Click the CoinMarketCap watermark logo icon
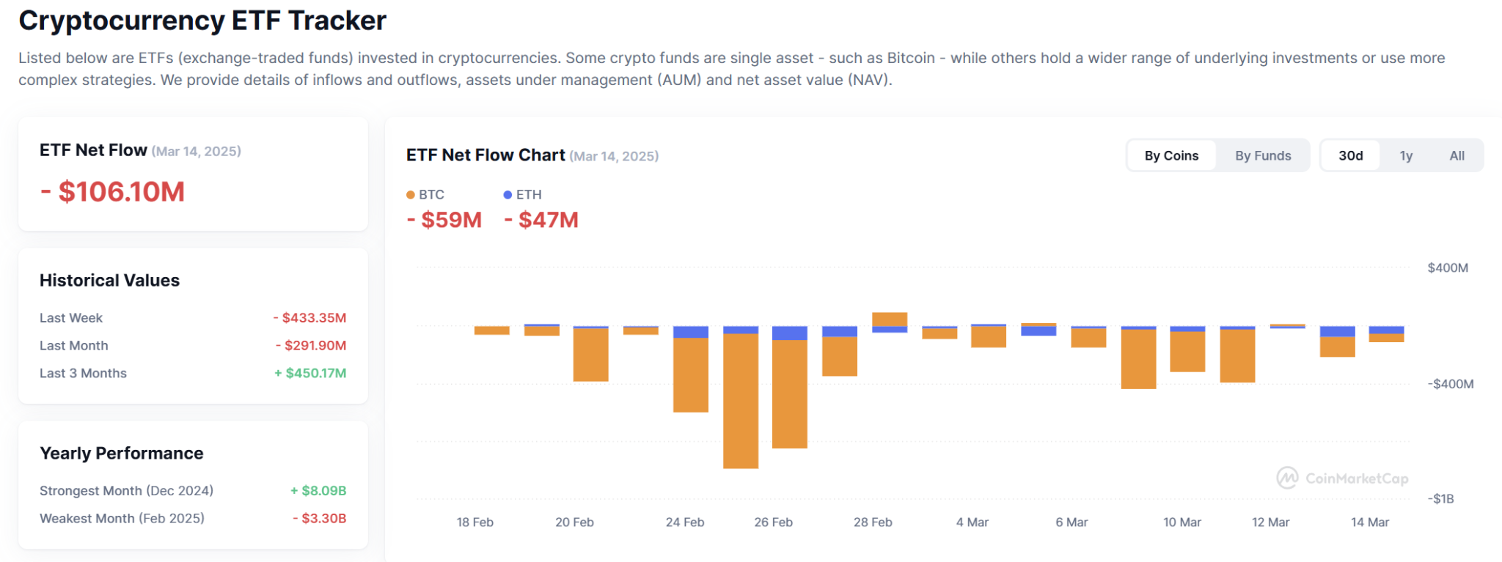This screenshot has height=562, width=1502. [x=1287, y=478]
